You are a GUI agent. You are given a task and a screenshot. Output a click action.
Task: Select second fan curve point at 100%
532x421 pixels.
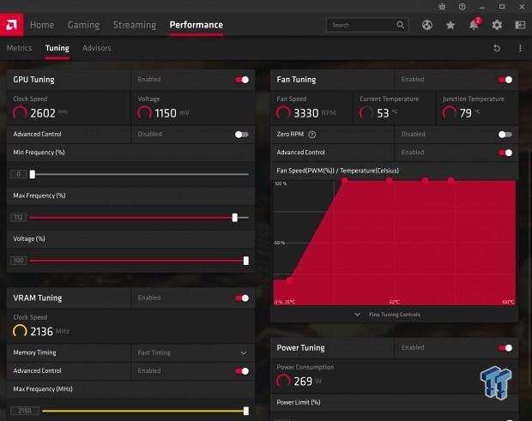click(x=390, y=181)
